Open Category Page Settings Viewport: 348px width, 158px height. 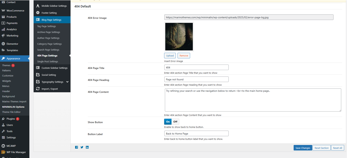tap(49, 44)
